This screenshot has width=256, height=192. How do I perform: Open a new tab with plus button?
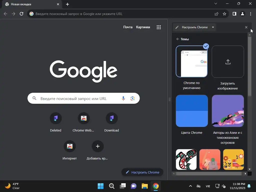67,4
